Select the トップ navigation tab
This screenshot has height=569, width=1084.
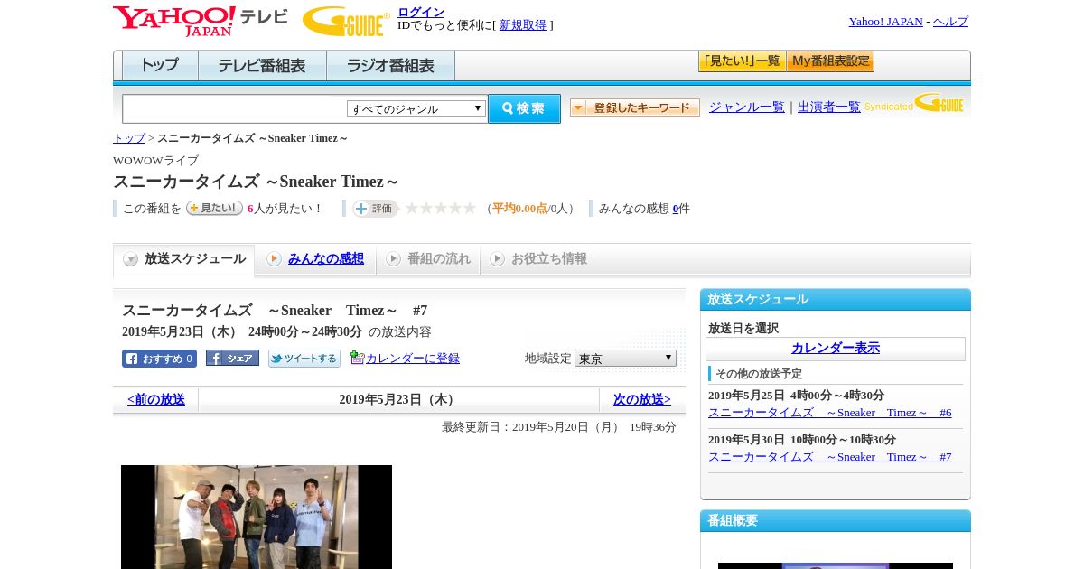click(x=160, y=66)
